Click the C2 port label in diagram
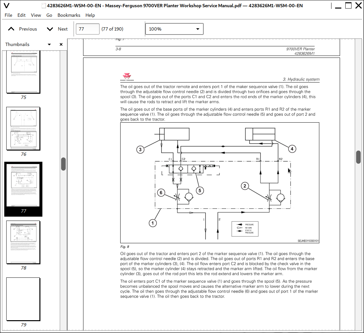Viewport: 364px width, 333px height. (183, 159)
